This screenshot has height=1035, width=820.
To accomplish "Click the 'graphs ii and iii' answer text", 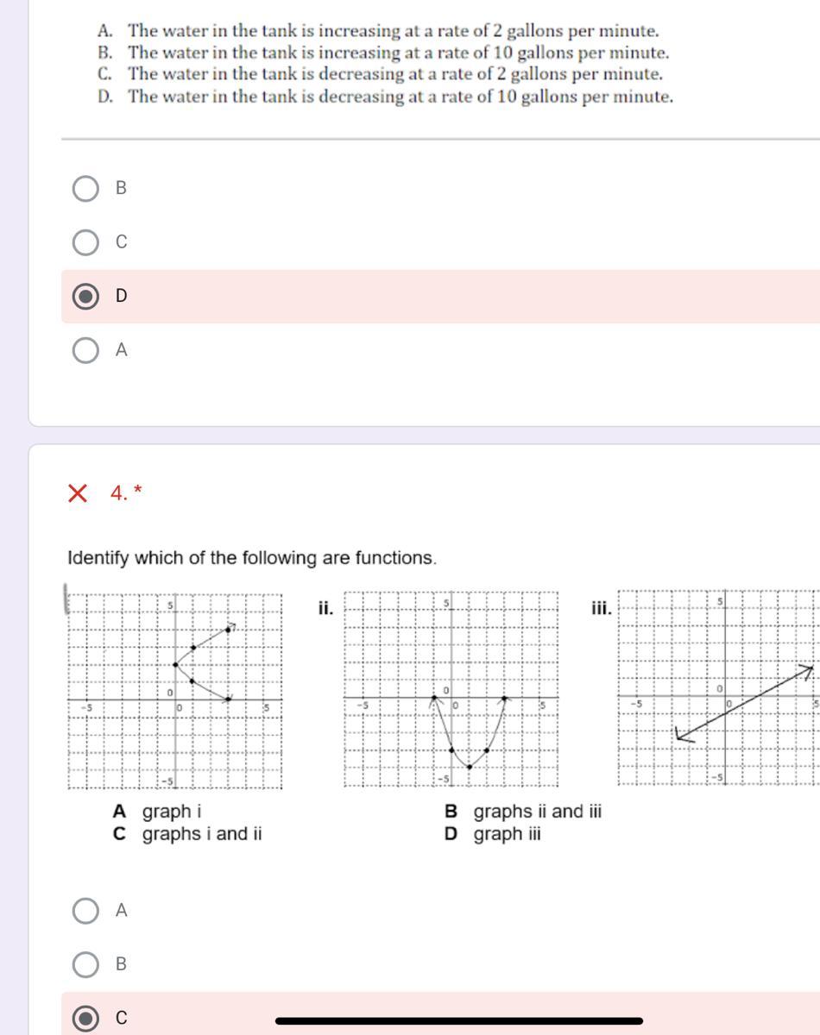I will coord(537,812).
